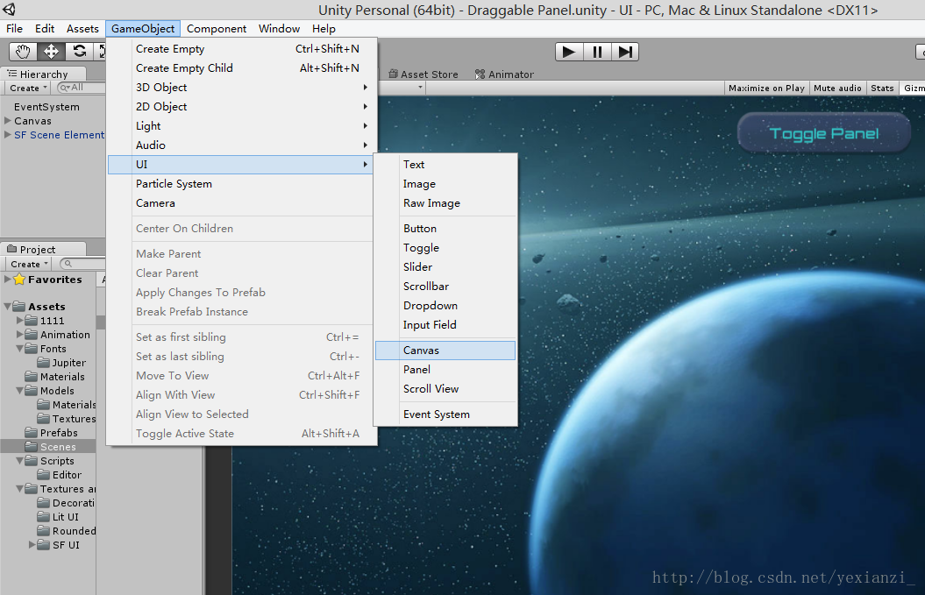Expand the SF UI folder

(x=32, y=544)
